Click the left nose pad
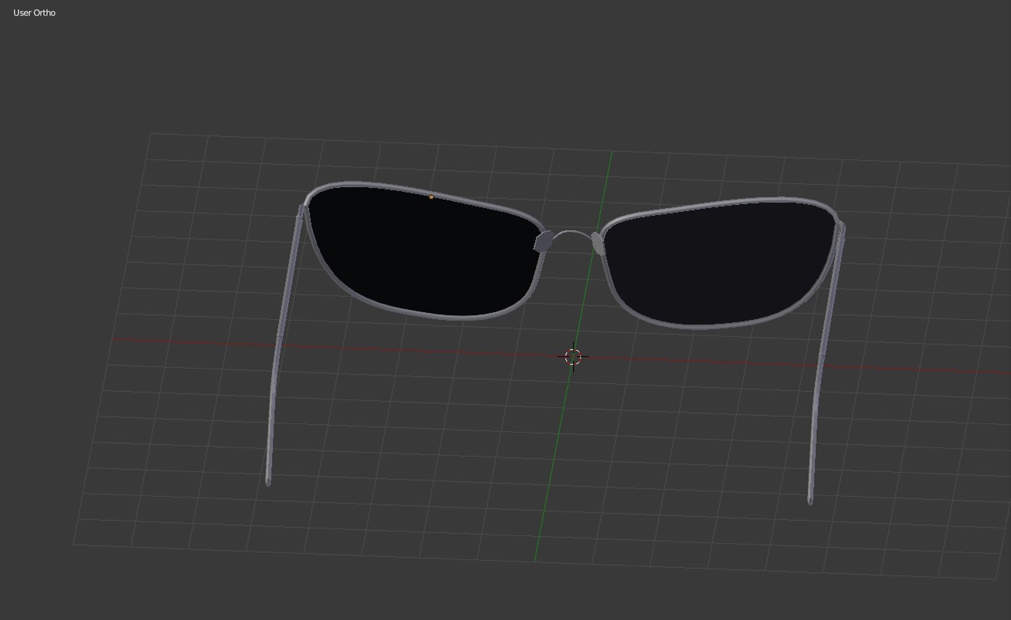Image resolution: width=1011 pixels, height=620 pixels. 543,242
